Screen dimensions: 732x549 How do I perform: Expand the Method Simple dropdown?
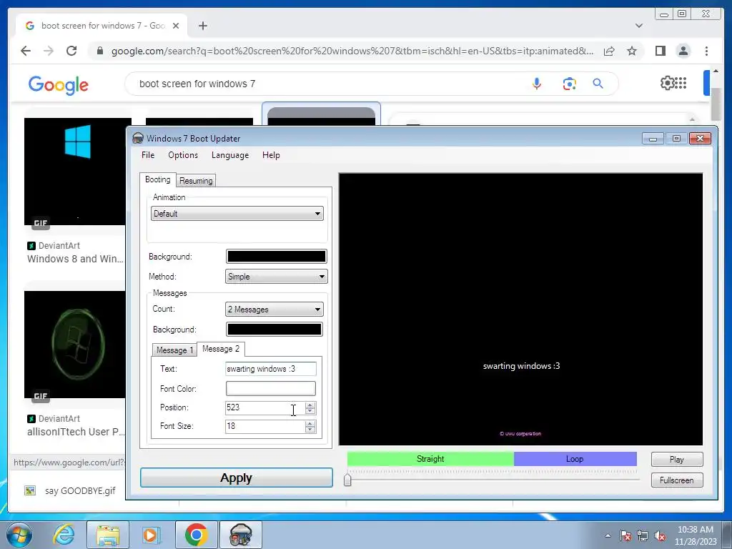(277, 277)
